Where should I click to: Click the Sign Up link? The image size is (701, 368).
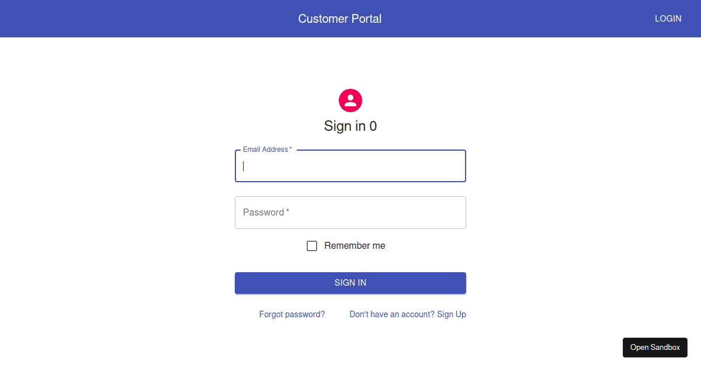coord(451,314)
